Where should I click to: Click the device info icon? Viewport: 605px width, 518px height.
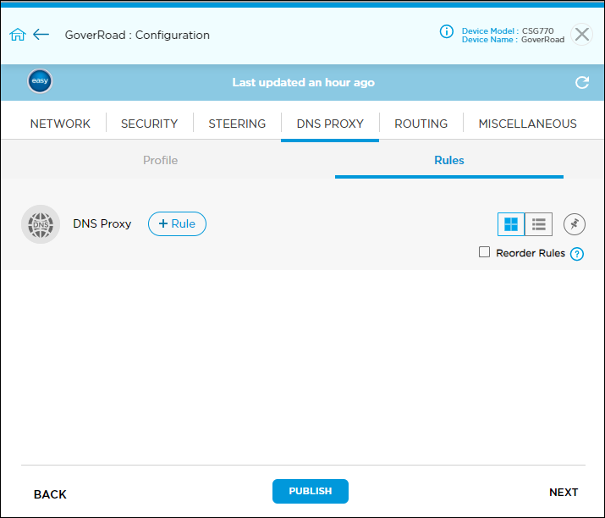[447, 31]
